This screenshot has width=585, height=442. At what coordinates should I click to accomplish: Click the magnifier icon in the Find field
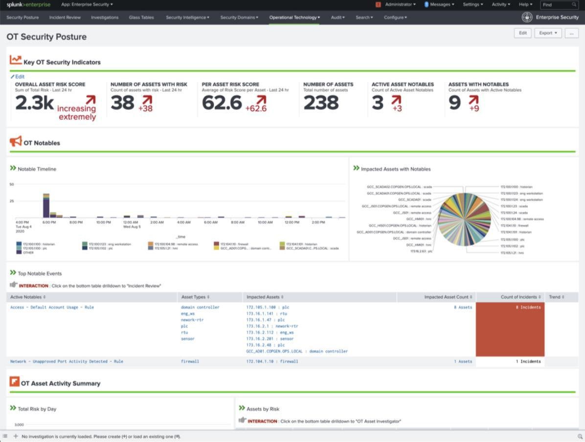click(x=573, y=4)
